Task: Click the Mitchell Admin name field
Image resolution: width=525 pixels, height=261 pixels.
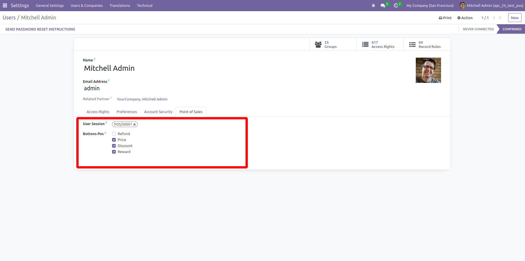Action: [109, 68]
